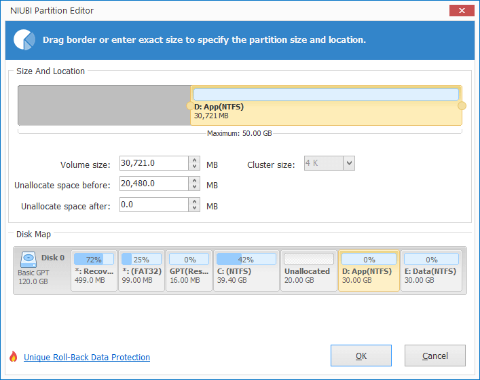Increase Unallocate space after value
The width and height of the screenshot is (480, 380).
click(x=194, y=201)
